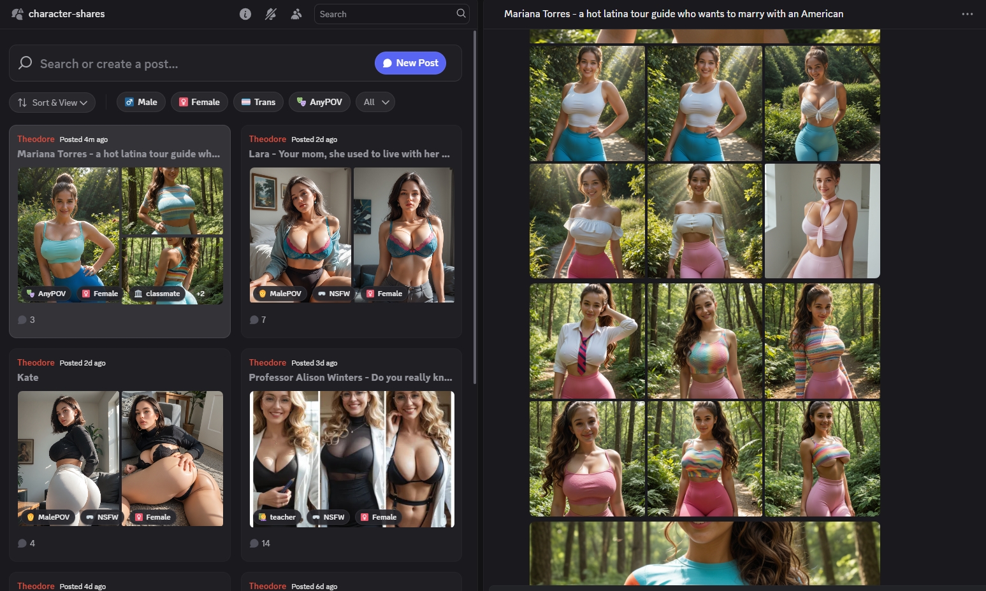The height and width of the screenshot is (591, 986).
Task: Click magnifier icon in post search bar
Action: (25, 62)
